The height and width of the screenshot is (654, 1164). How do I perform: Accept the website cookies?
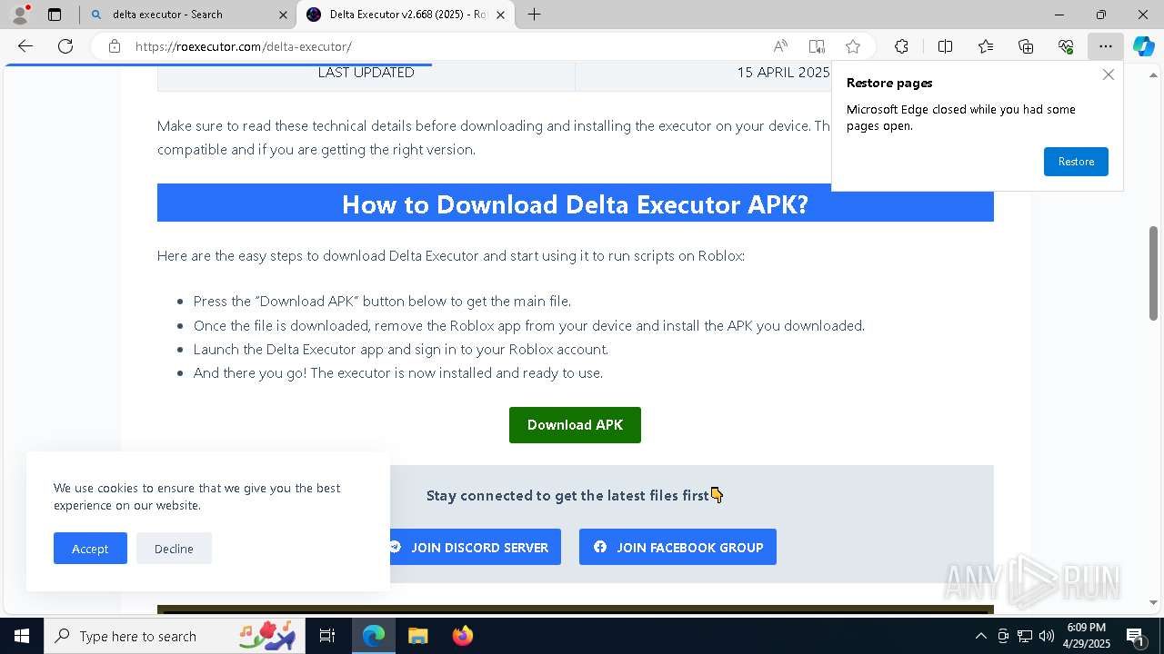[90, 549]
